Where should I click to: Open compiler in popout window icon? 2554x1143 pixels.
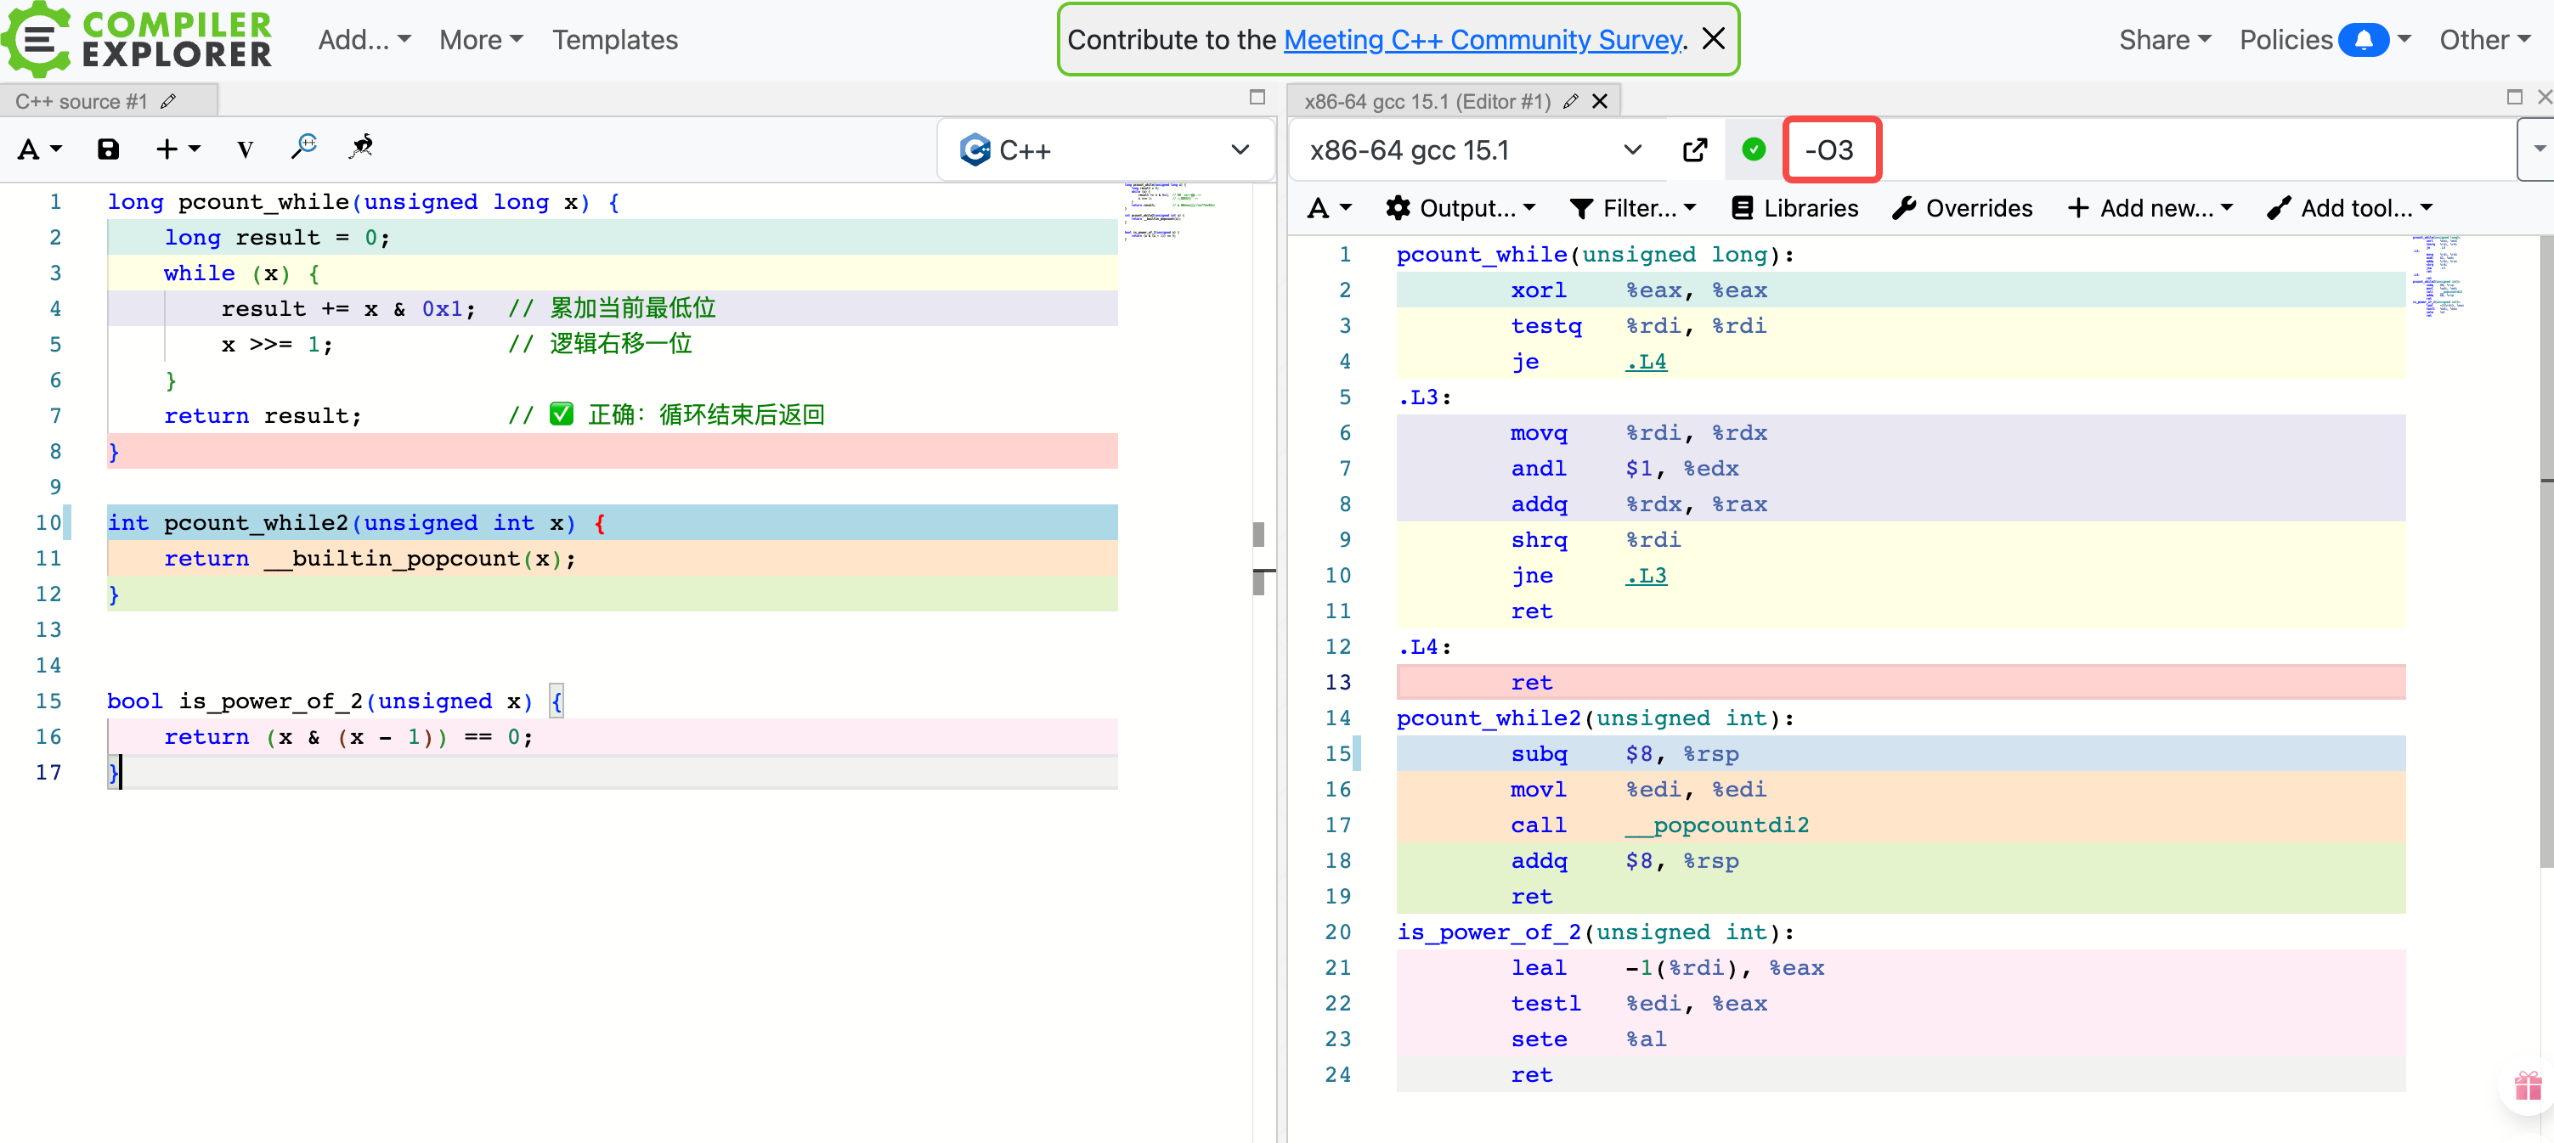pyautogui.click(x=1694, y=149)
